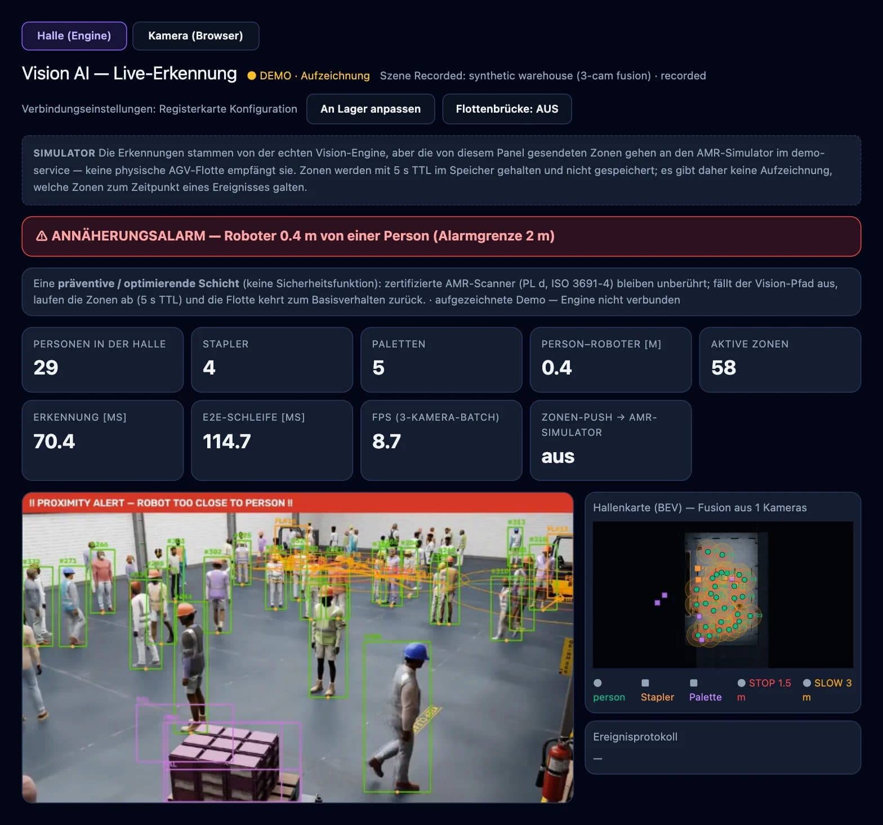883x825 pixels.
Task: Click the SLOW 3 m legend dot
Action: [x=807, y=683]
